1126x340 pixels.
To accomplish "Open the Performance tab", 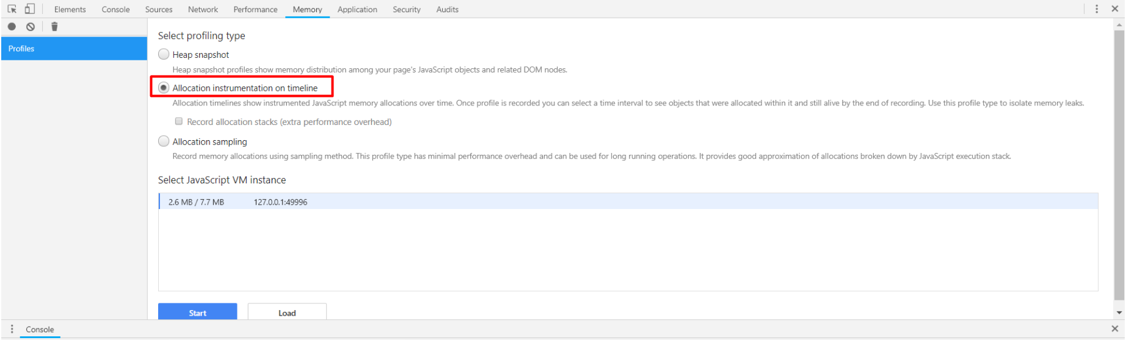I will [x=255, y=10].
